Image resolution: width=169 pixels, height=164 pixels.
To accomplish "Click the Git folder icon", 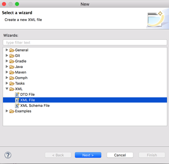I will tap(12, 56).
